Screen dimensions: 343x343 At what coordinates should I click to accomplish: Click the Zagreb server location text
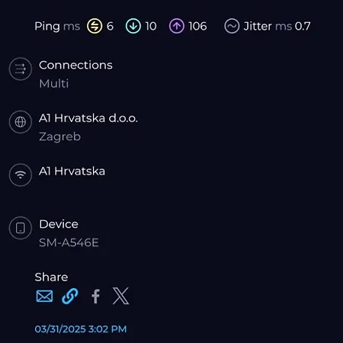pos(60,136)
